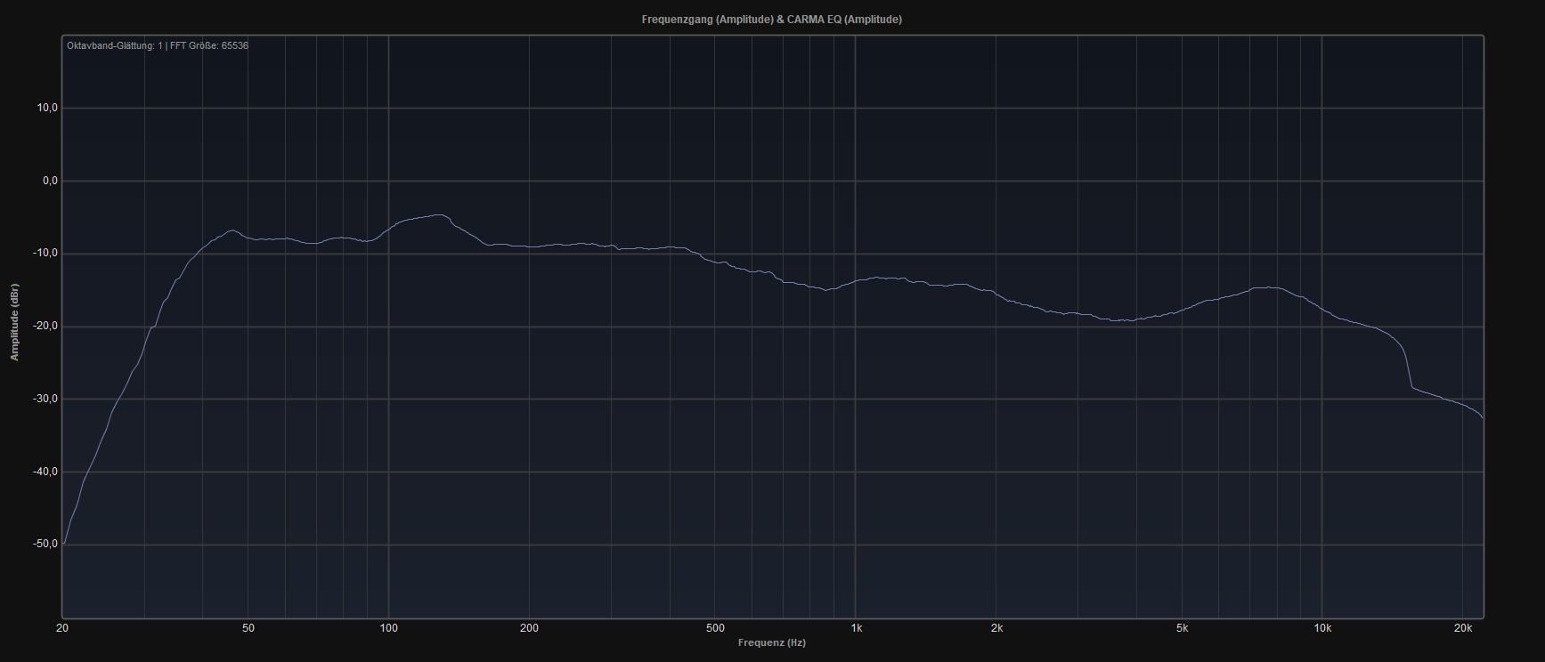Click the -50,0 amplitude tick label
The width and height of the screenshot is (1545, 662).
pyautogui.click(x=45, y=544)
